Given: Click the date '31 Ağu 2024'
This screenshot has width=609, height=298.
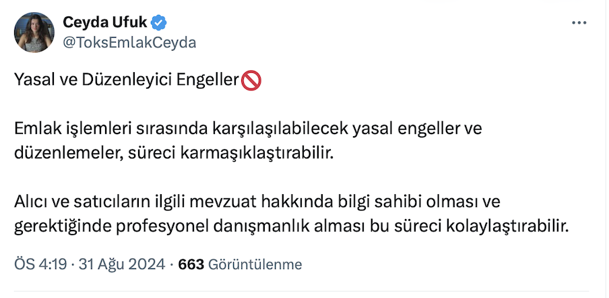Looking at the screenshot, I should pyautogui.click(x=121, y=264).
